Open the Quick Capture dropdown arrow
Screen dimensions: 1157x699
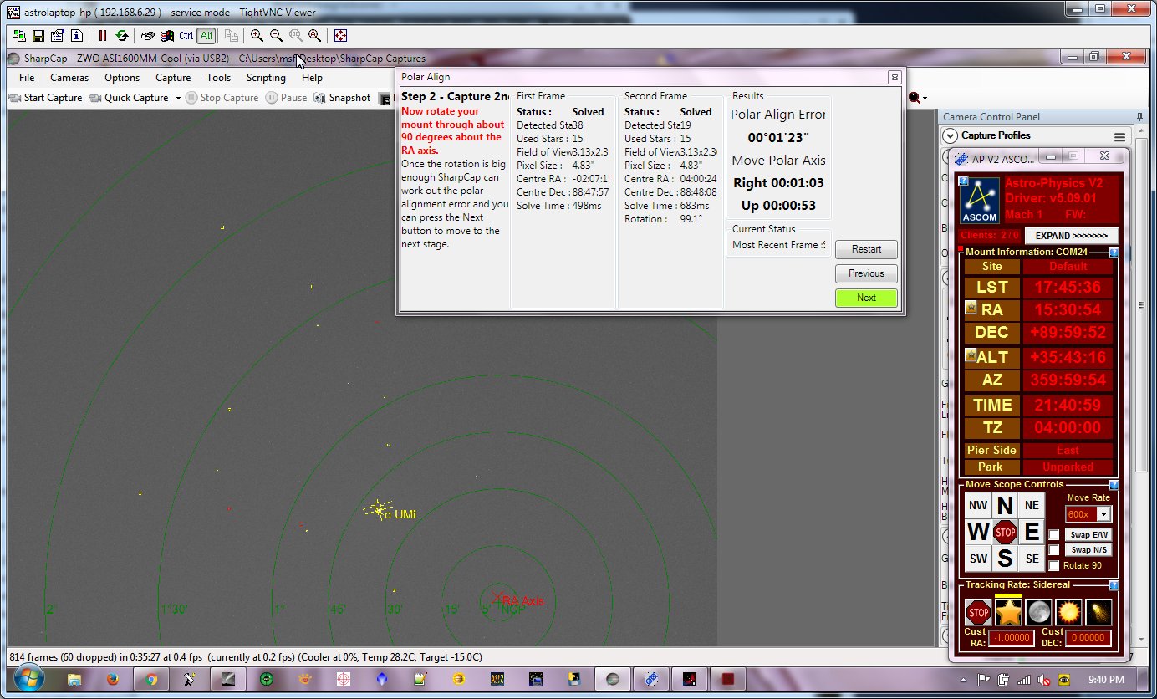coord(177,98)
